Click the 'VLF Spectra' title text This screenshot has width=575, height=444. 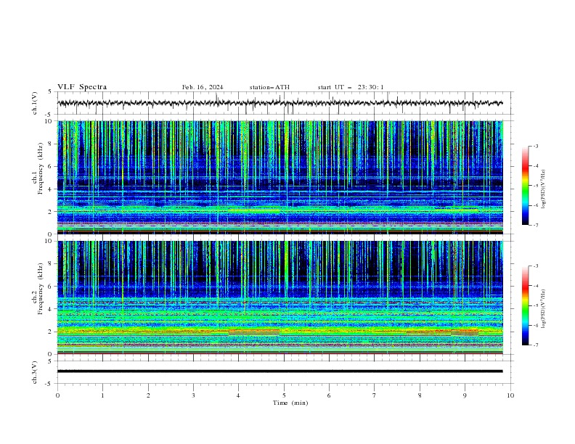(x=82, y=87)
